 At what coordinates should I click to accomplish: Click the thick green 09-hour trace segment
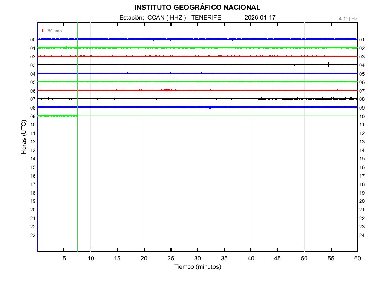point(57,116)
